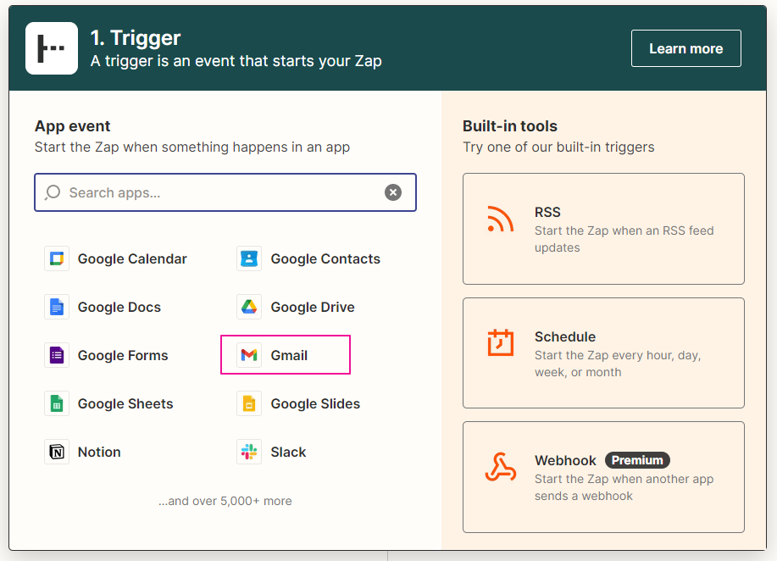Focus the Search apps input field
777x561 pixels.
(x=220, y=192)
